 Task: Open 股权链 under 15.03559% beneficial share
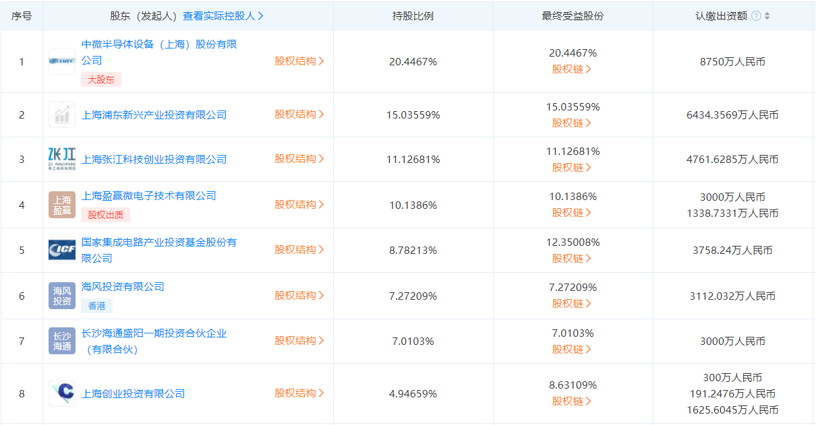(572, 123)
